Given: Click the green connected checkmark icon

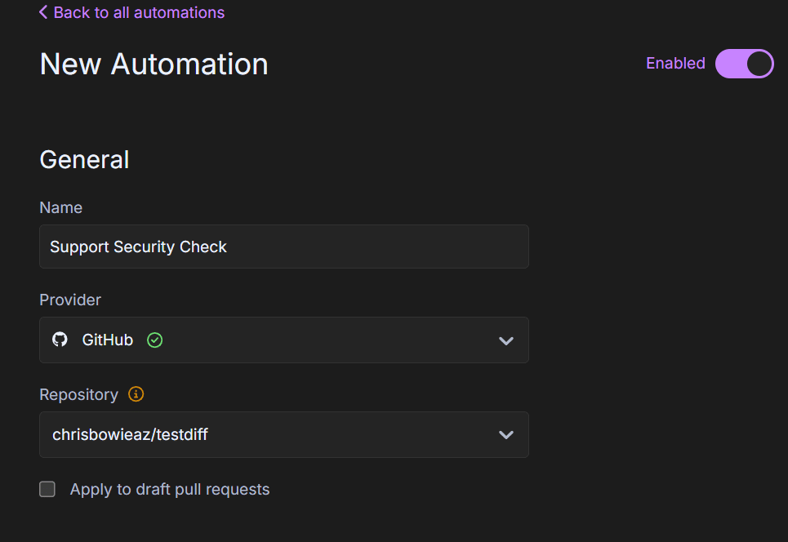Looking at the screenshot, I should pos(154,340).
